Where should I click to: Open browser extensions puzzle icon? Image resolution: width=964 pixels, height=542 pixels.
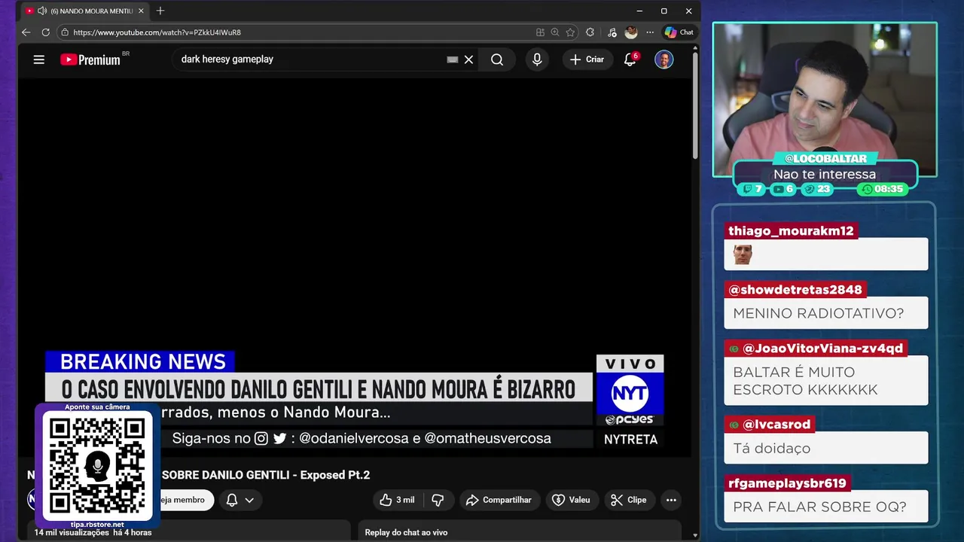tap(590, 32)
